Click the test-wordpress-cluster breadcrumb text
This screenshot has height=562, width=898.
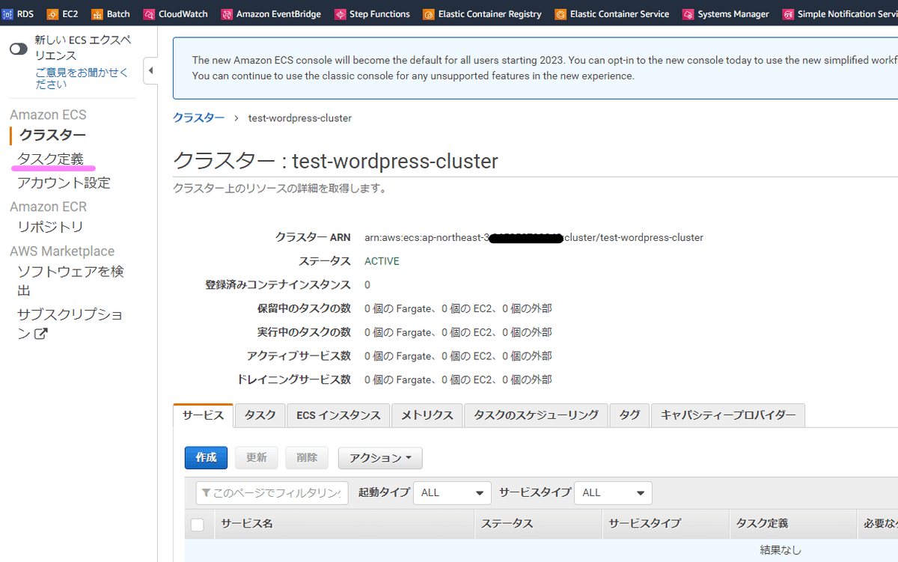pos(299,118)
